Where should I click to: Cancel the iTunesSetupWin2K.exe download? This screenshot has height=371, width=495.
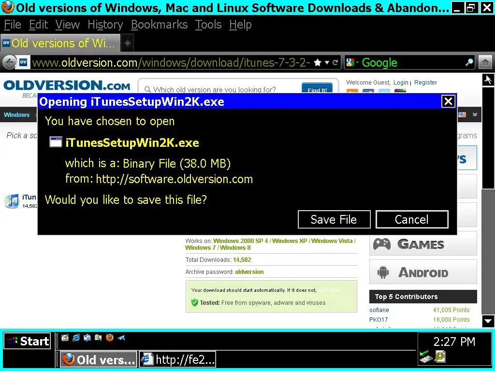(x=412, y=219)
